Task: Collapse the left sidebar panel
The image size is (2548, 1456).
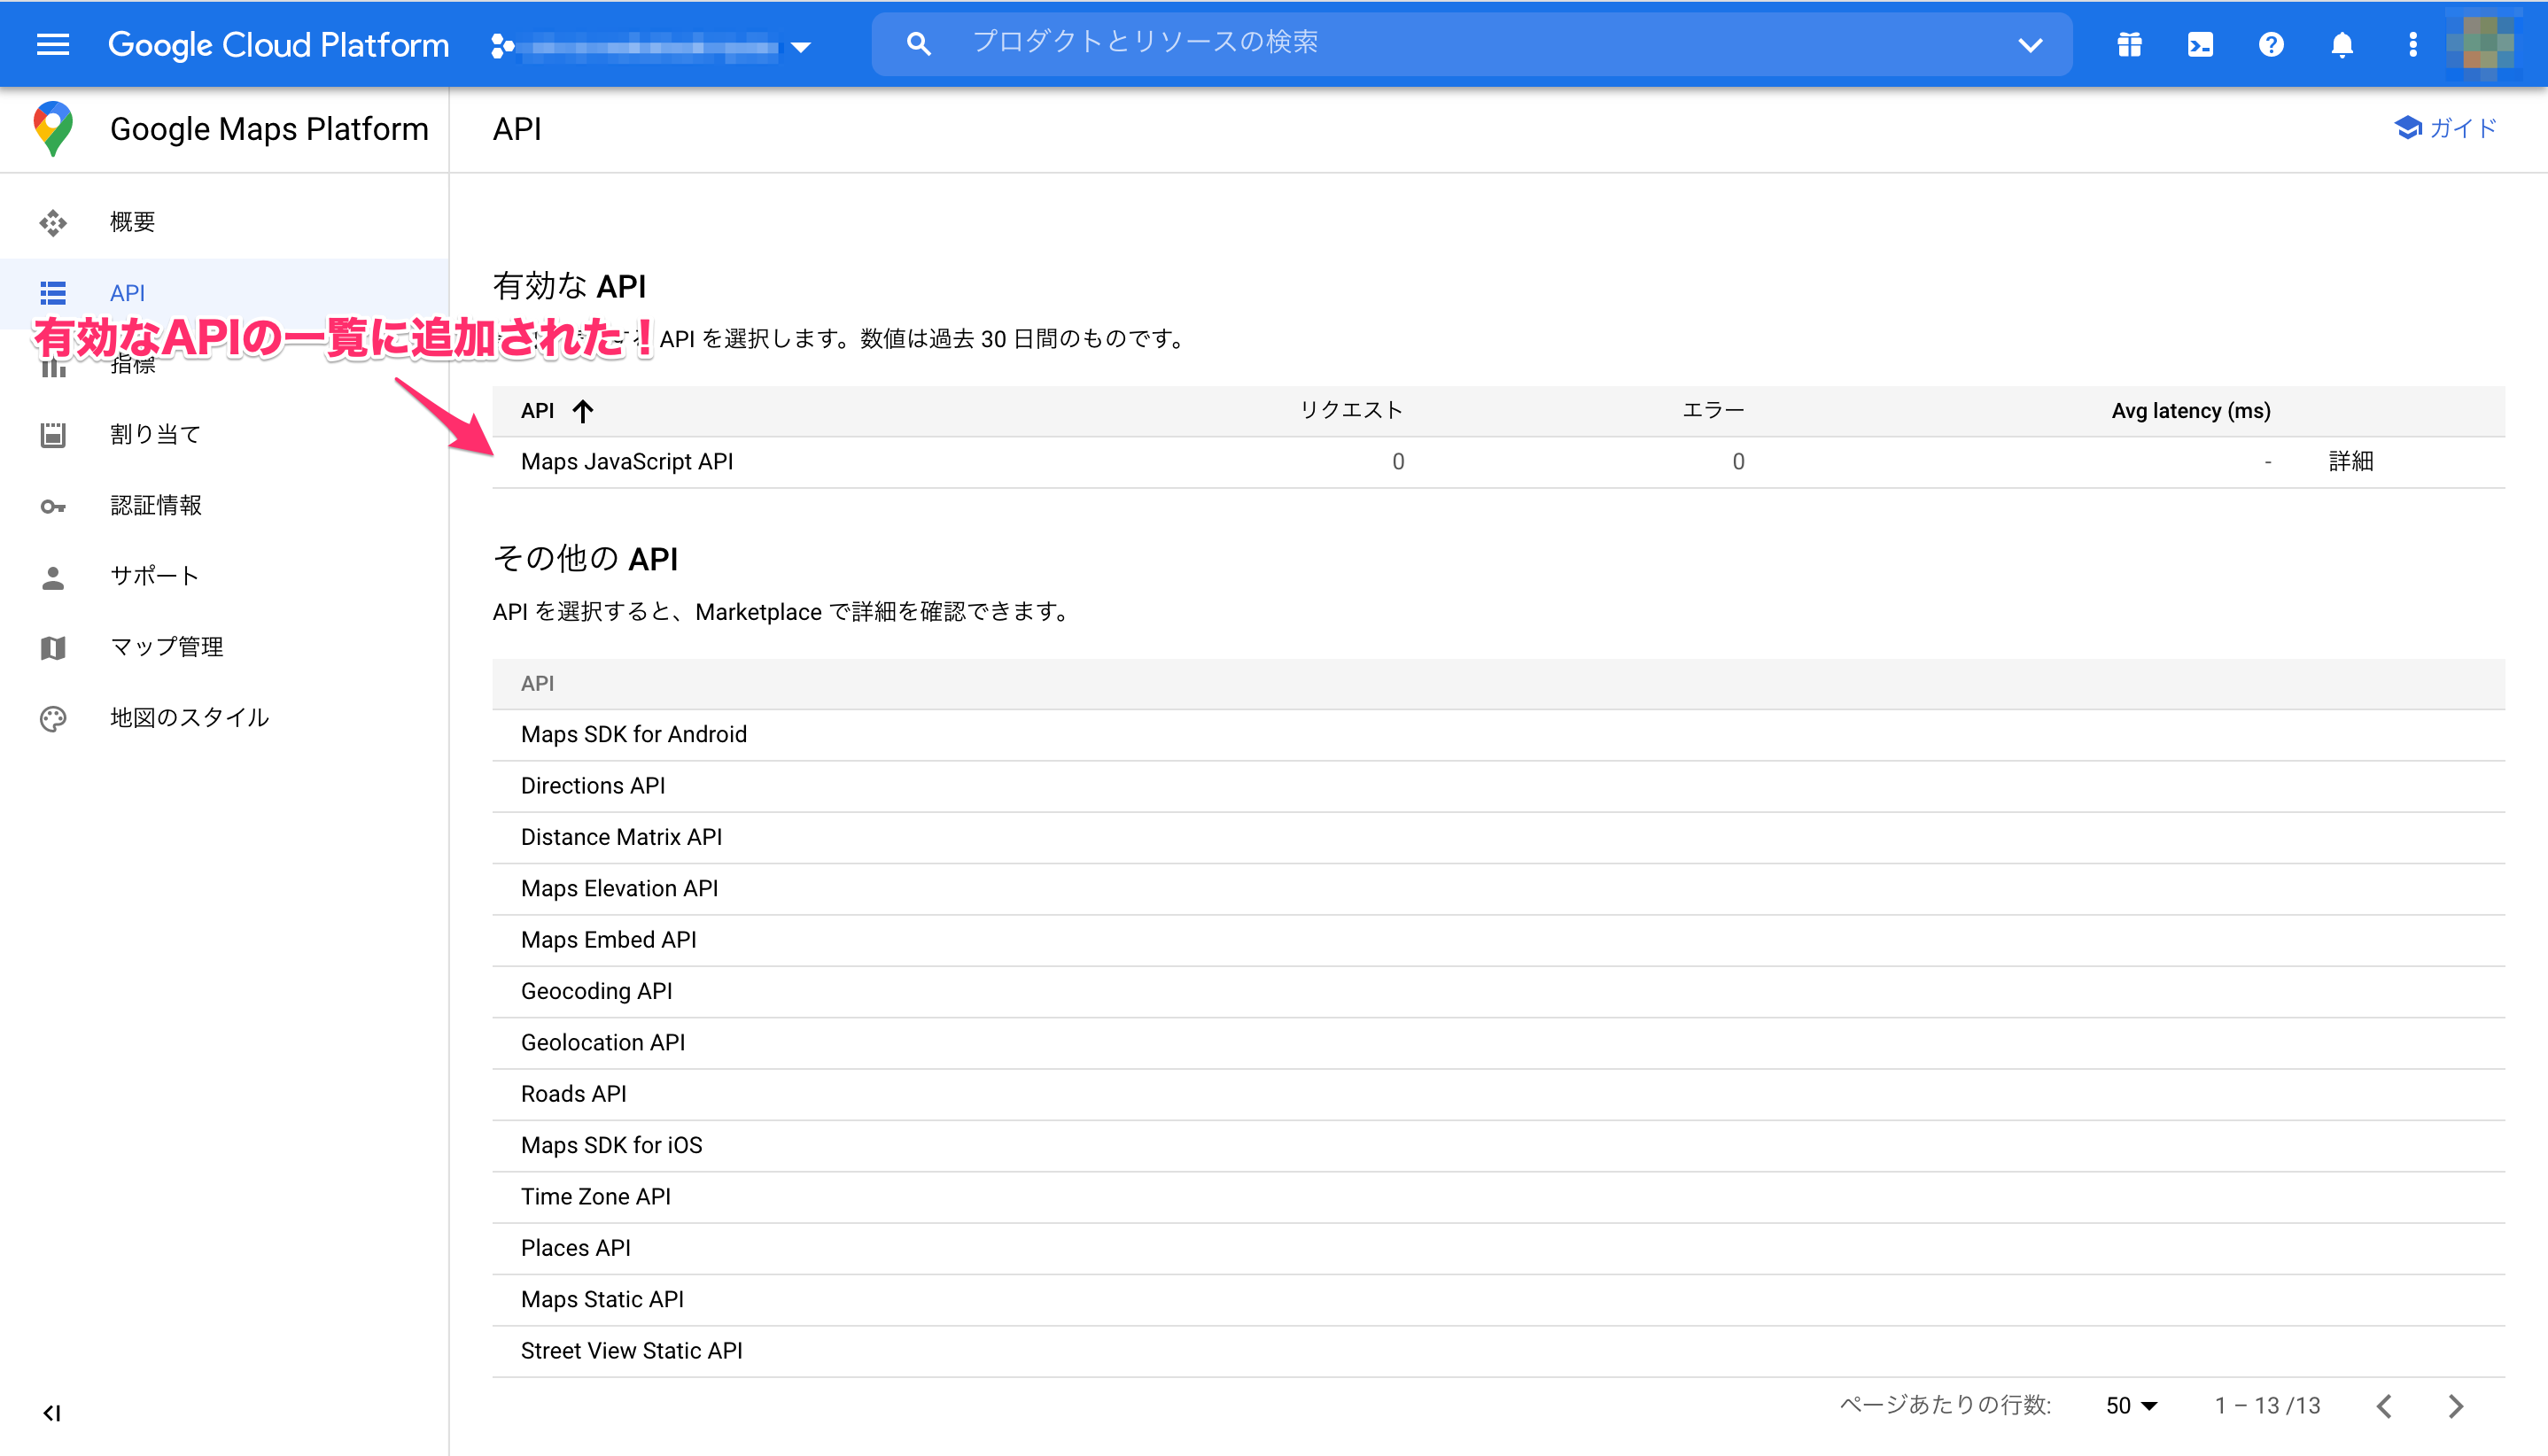Action: point(52,1412)
